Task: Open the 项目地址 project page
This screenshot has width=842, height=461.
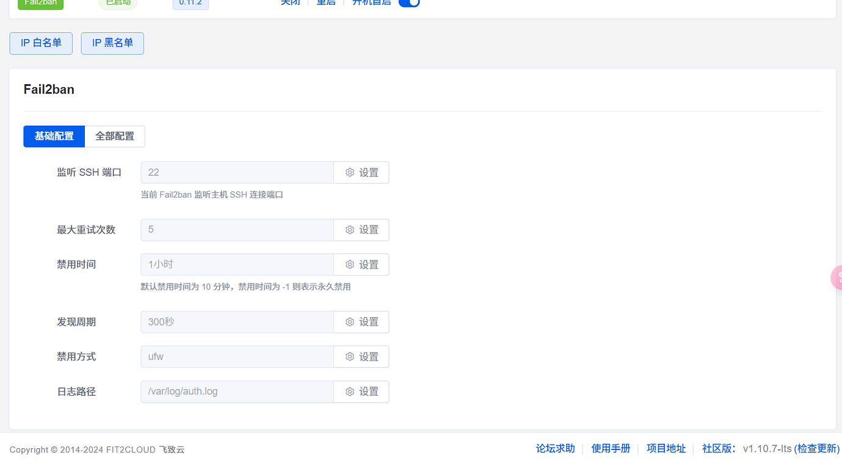Action: (x=666, y=448)
